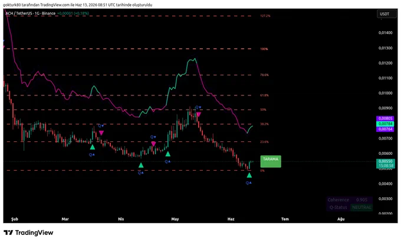The image size is (401, 242).
Task: Click the green 0,00784 price tag
Action: 386,124
